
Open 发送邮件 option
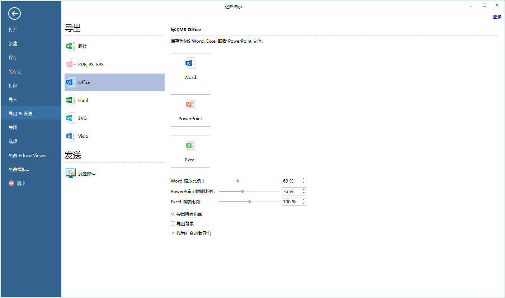[x=114, y=174]
